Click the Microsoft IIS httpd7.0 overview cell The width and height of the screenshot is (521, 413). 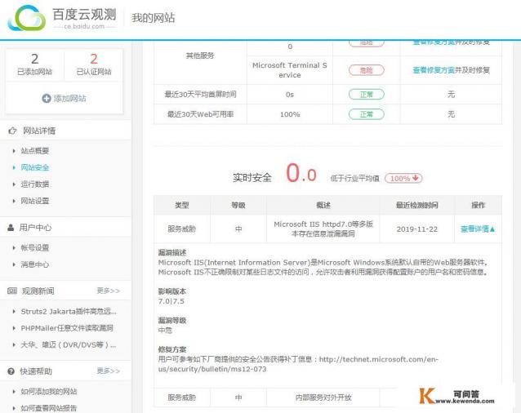(323, 229)
